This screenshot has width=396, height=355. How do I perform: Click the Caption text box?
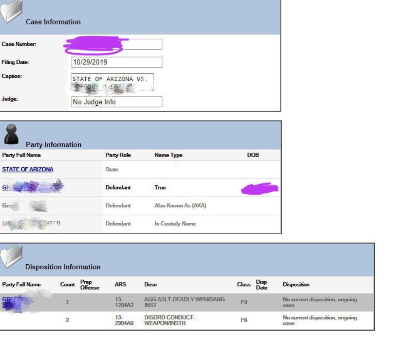click(112, 82)
